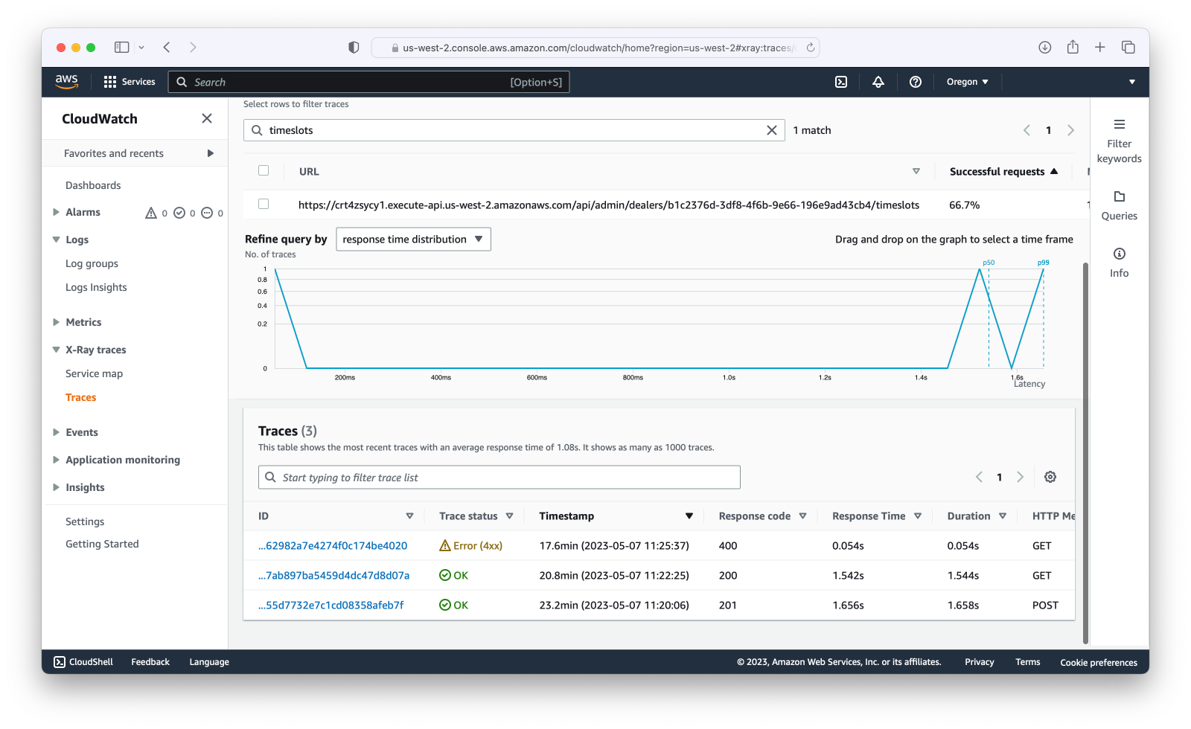Sort traces by Timestamp column
The height and width of the screenshot is (729, 1191).
pos(616,516)
